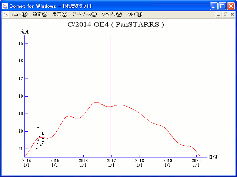Screen dimensions: 237x177
Task: Minimize the inner 光度グラフ1 child window
Action: click(218, 15)
